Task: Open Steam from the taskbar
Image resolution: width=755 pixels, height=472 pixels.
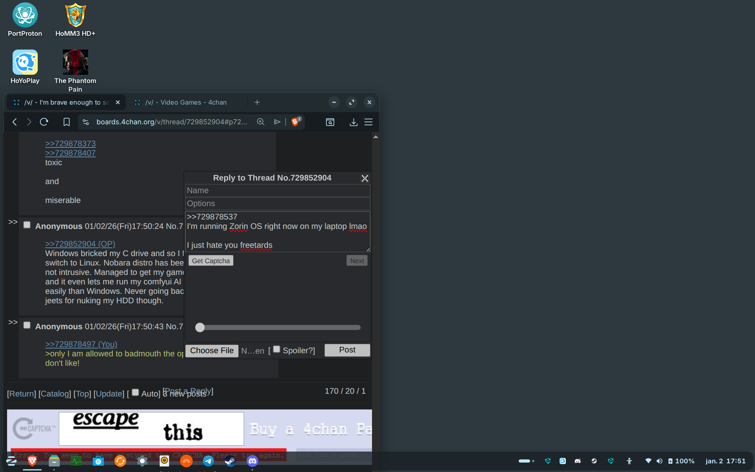Action: pyautogui.click(x=230, y=461)
